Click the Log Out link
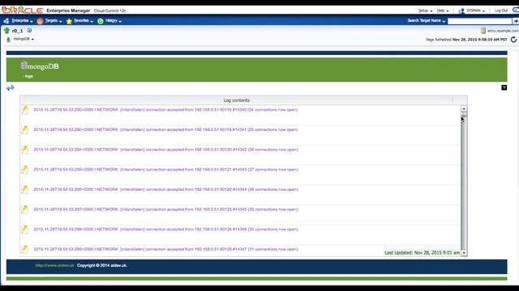 (x=501, y=11)
